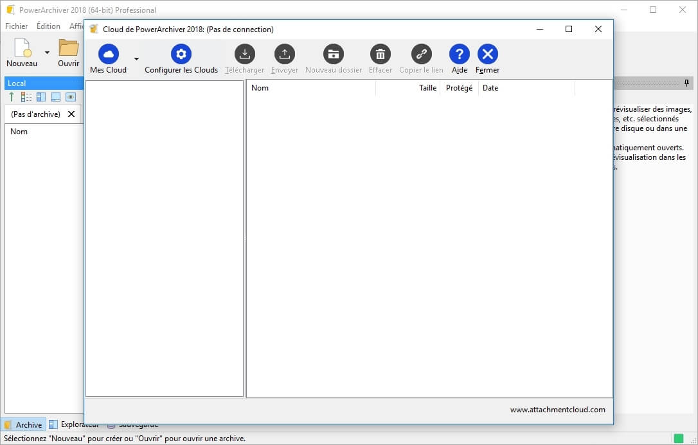698x445 pixels.
Task: Click the Télécharger download icon
Action: click(244, 54)
